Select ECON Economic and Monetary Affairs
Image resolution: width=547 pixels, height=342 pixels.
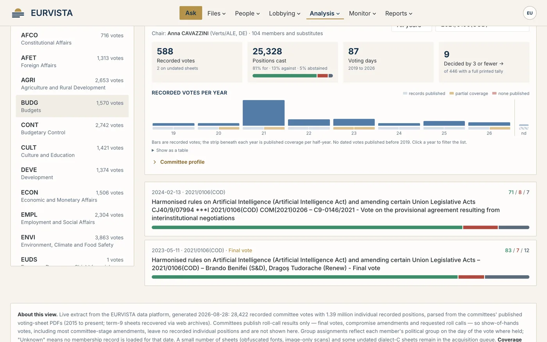coord(72,196)
